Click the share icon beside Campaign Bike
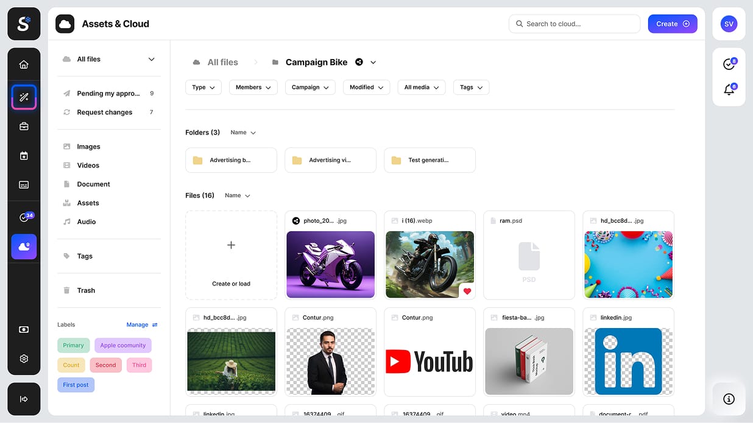Image resolution: width=753 pixels, height=423 pixels. 359,62
